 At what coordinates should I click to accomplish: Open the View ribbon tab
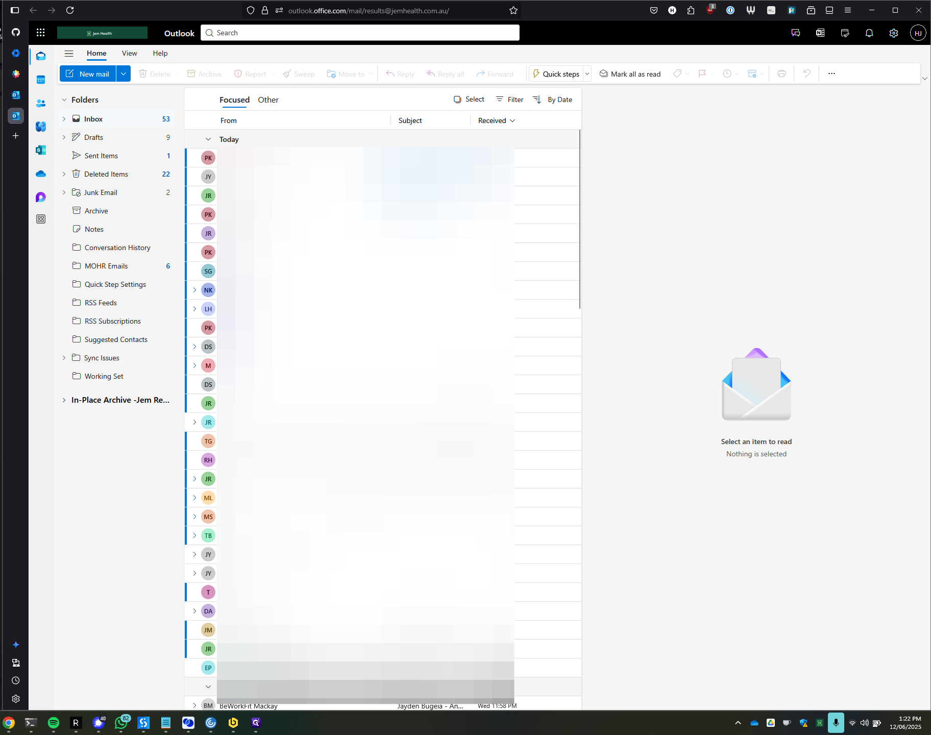pyautogui.click(x=129, y=53)
